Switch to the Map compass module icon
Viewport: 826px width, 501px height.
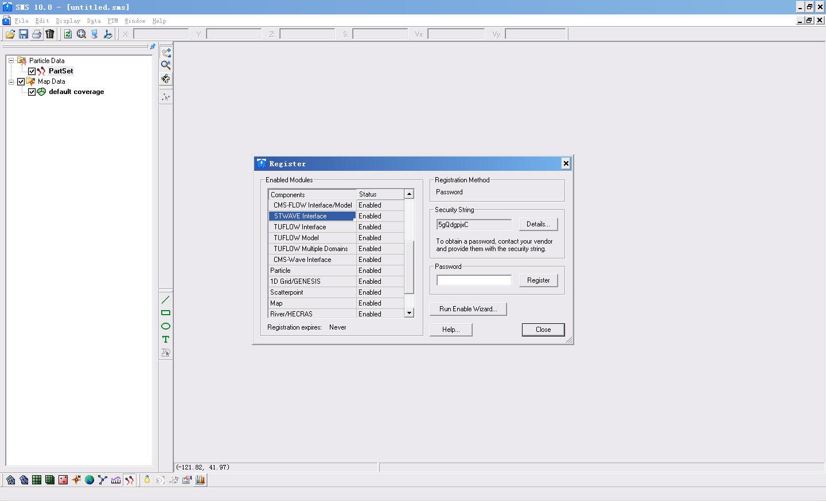(x=76, y=480)
